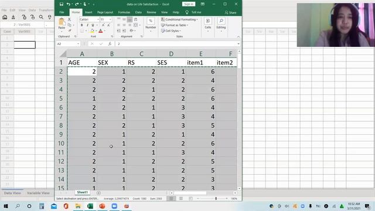Apply yellow fill color to cells
Image resolution: width=375 pixels, height=211 pixels.
[x=92, y=31]
